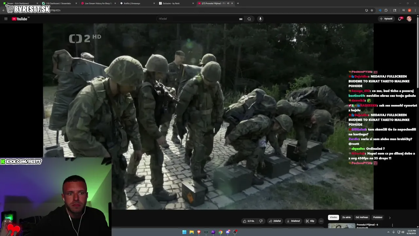
Task: Open Chrome from taskbar
Action: (220, 232)
